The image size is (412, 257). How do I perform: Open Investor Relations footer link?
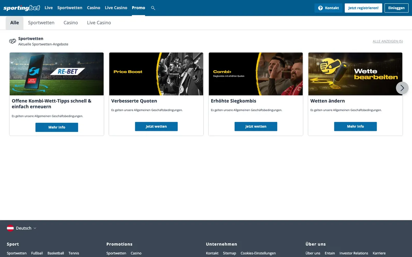click(x=354, y=253)
